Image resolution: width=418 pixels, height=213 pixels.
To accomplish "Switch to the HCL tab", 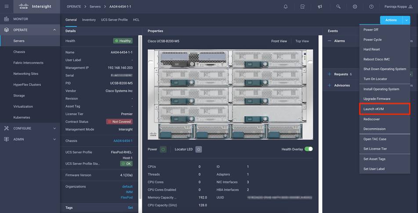I will tap(136, 20).
